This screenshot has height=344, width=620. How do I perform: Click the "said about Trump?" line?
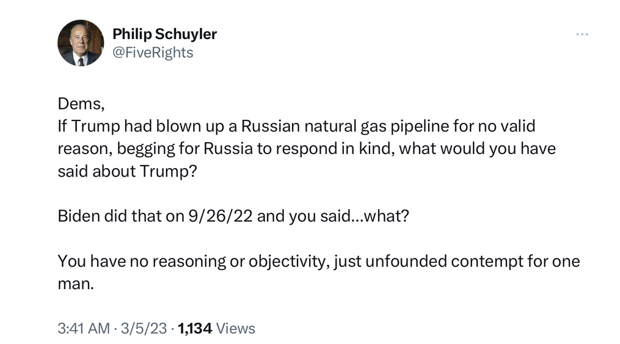(x=127, y=172)
